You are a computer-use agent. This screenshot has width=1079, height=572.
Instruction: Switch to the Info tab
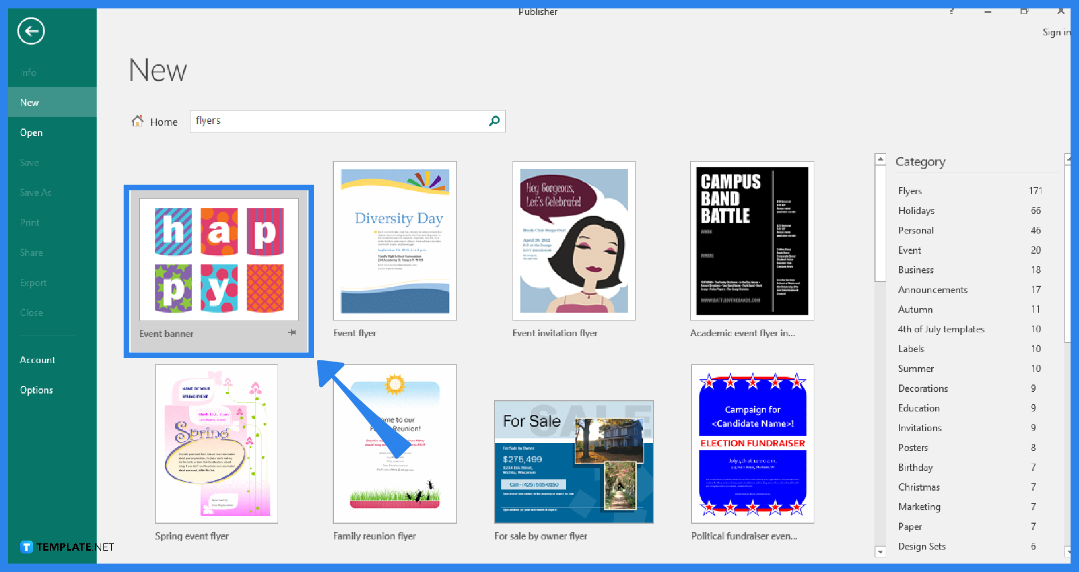click(27, 72)
